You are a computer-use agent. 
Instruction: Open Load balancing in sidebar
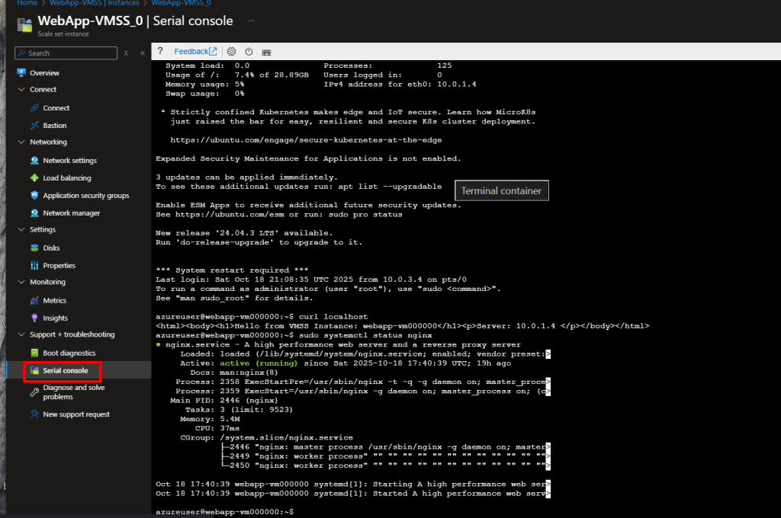click(66, 178)
